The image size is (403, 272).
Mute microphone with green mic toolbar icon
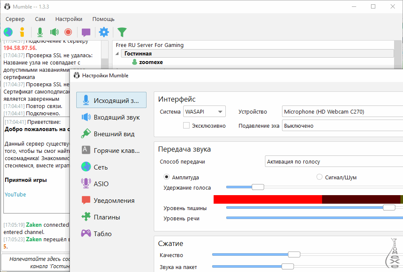[40, 32]
